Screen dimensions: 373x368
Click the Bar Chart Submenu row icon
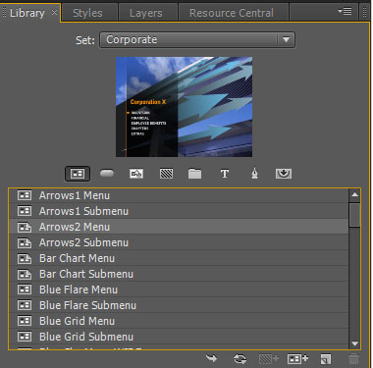click(25, 274)
